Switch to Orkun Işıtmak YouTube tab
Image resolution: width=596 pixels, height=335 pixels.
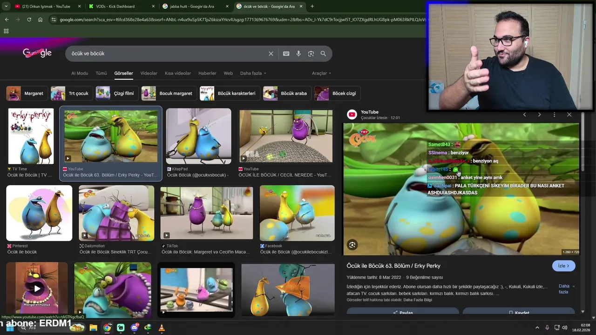[x=47, y=7]
